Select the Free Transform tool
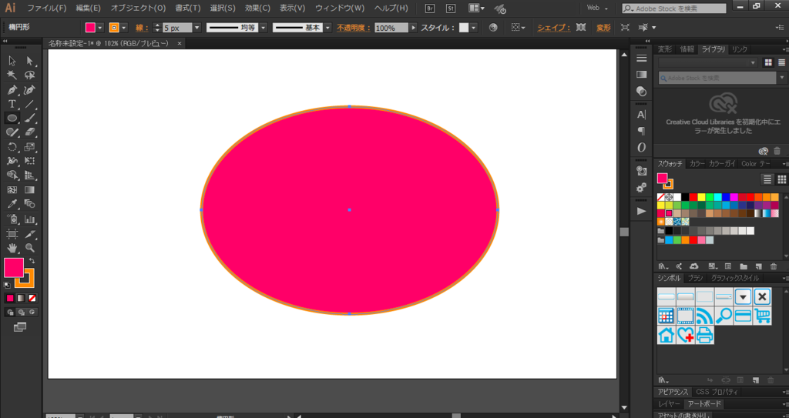The width and height of the screenshot is (789, 418). 30,161
